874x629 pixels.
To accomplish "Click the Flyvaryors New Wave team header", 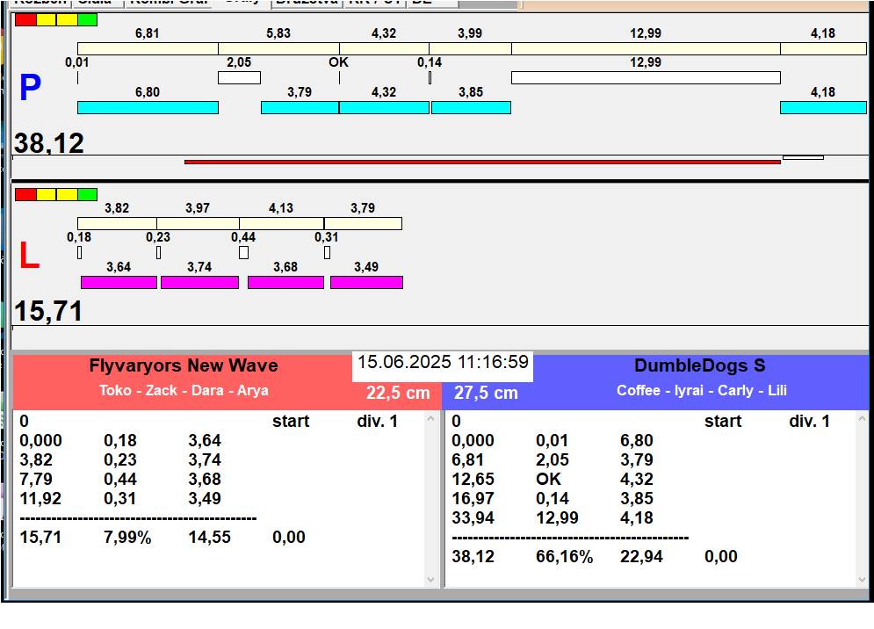I will point(183,365).
